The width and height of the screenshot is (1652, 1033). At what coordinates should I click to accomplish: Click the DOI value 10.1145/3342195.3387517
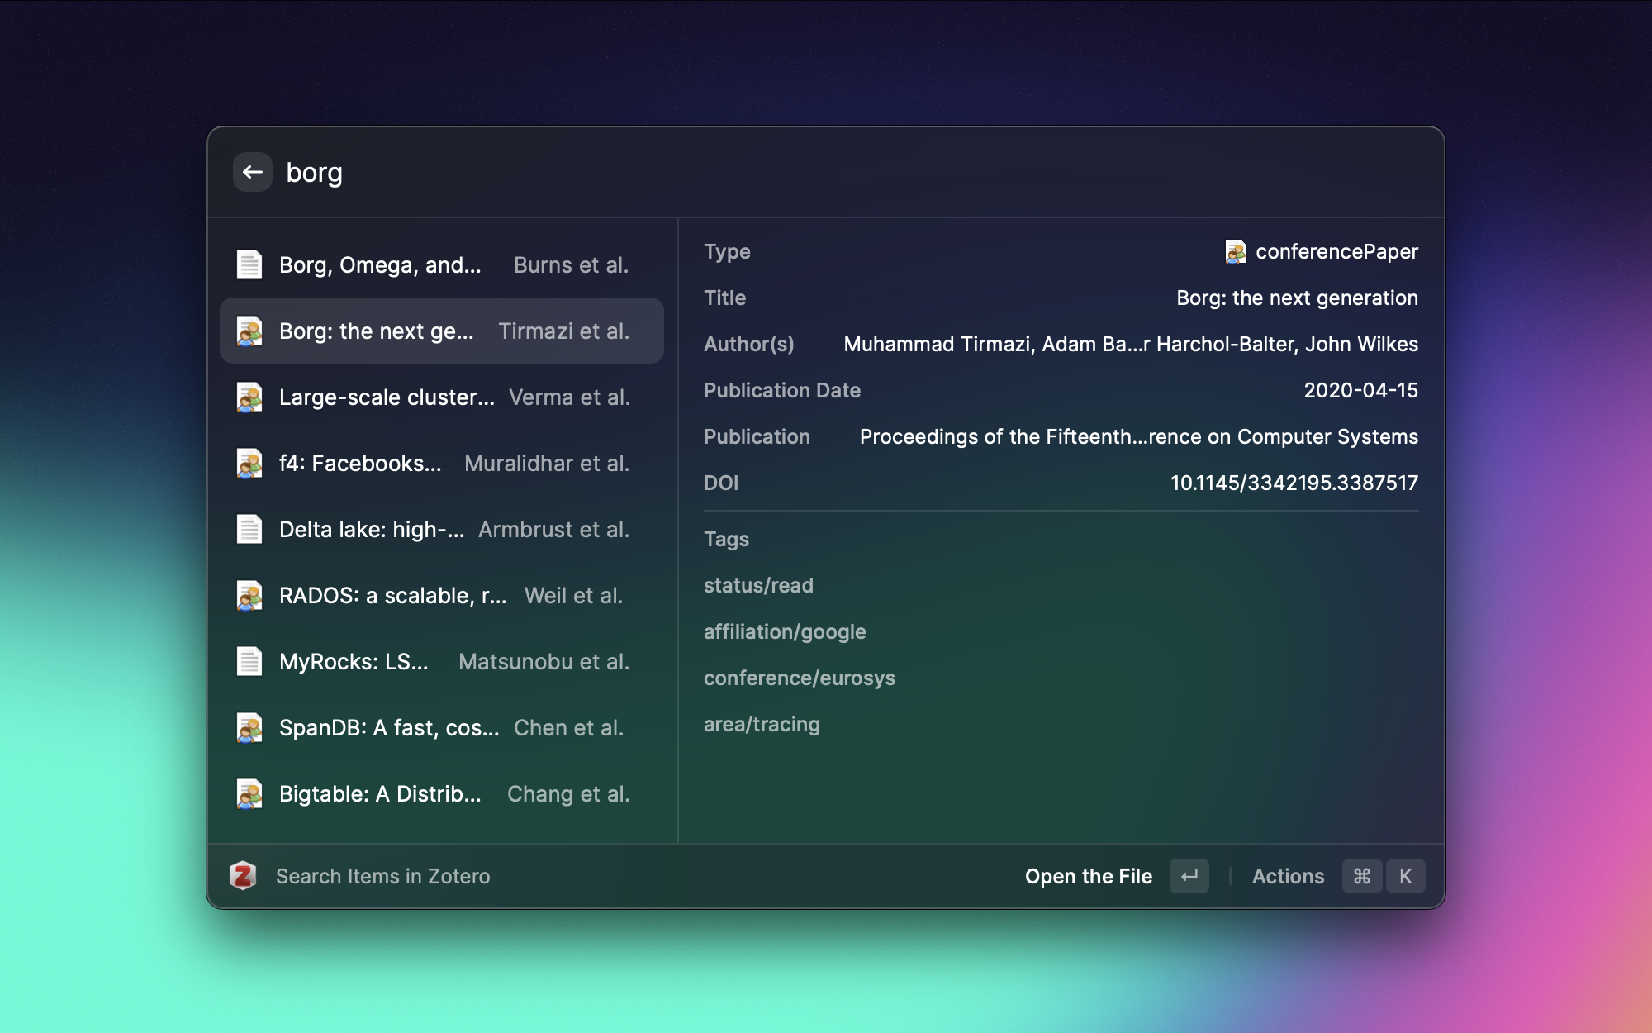click(x=1294, y=483)
